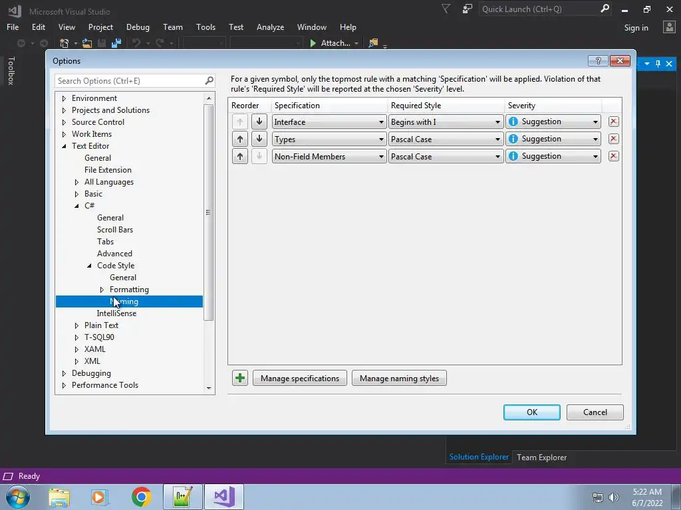Confirm the dialog with OK
This screenshot has width=681, height=510.
[x=531, y=412]
